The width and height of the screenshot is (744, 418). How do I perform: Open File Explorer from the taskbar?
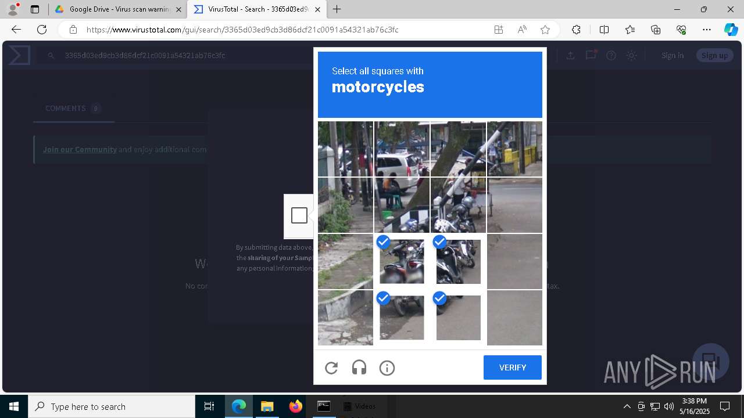click(x=267, y=406)
